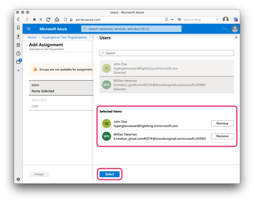The height and width of the screenshot is (202, 254).
Task: Open the History clock panel icon
Action: [x=18, y=53]
